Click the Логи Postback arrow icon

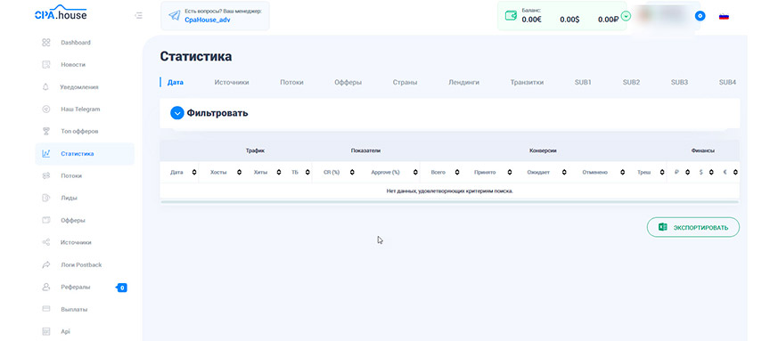[46, 265]
